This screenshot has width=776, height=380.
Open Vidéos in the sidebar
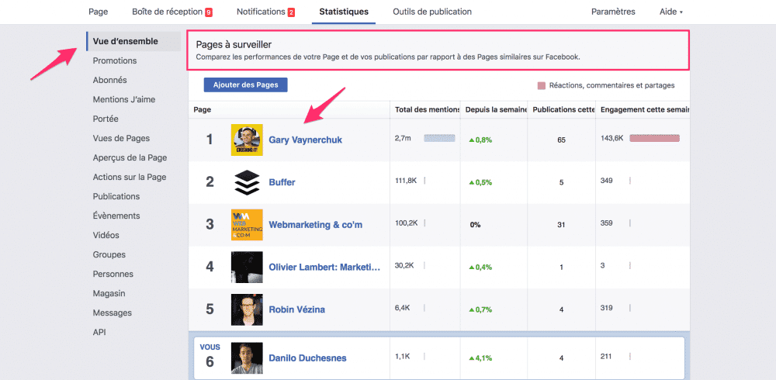click(x=106, y=235)
